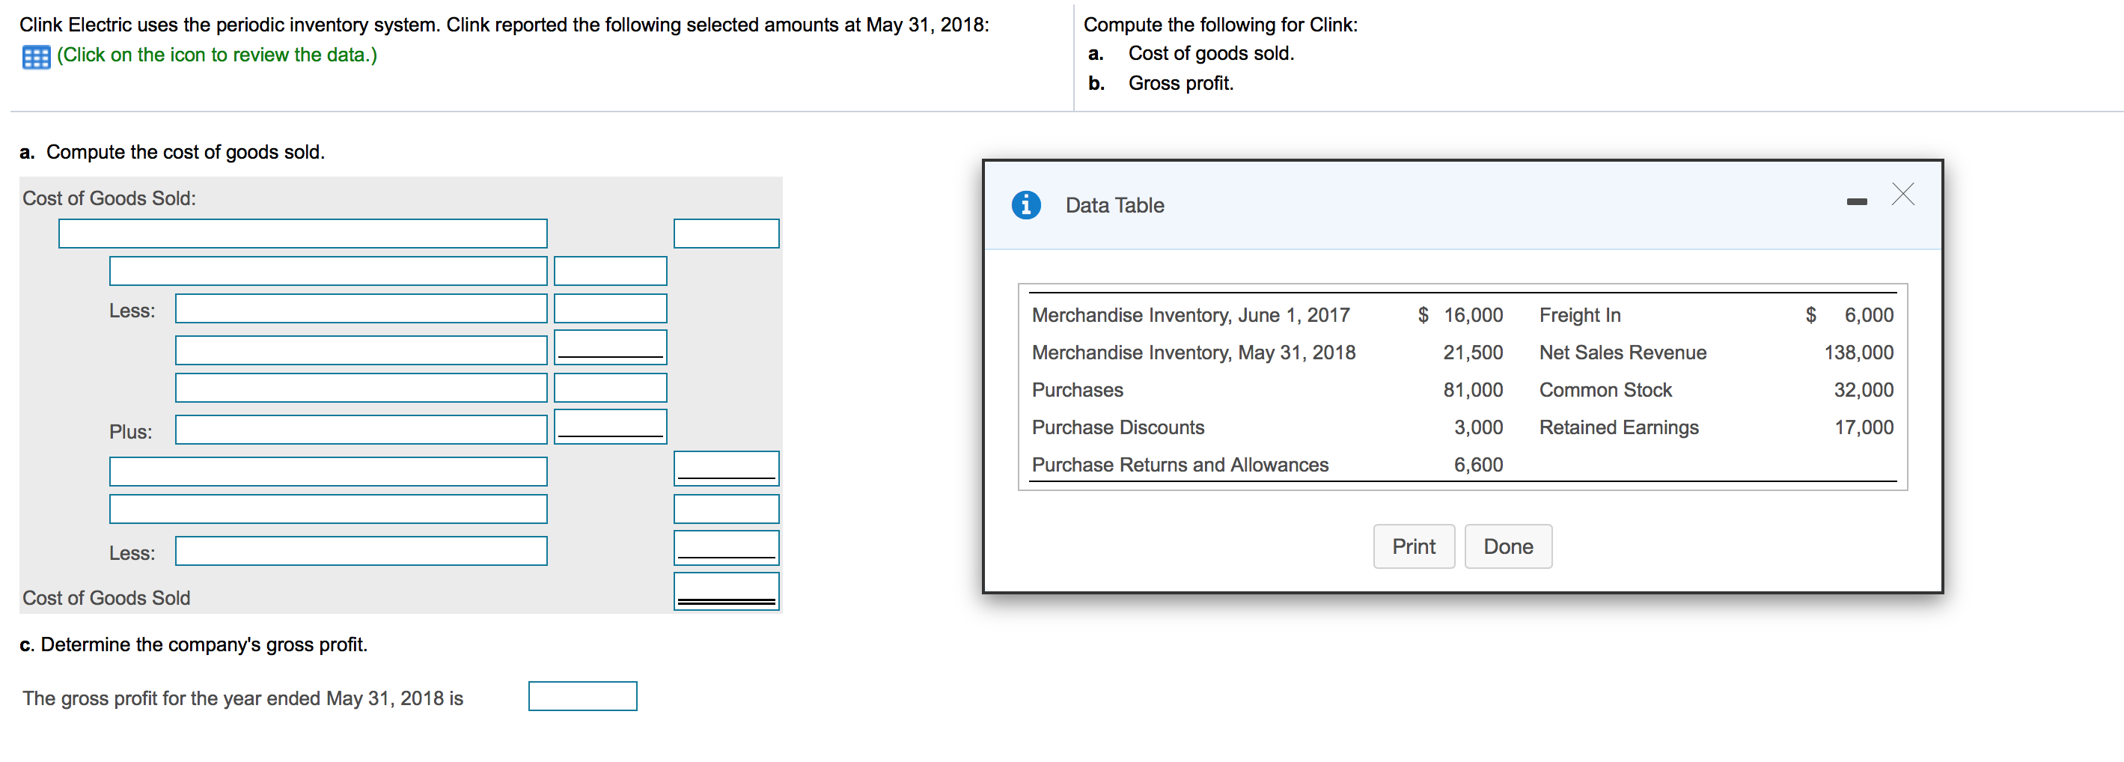
Task: Click the amount field beside the 'Plus:' row
Action: [610, 427]
